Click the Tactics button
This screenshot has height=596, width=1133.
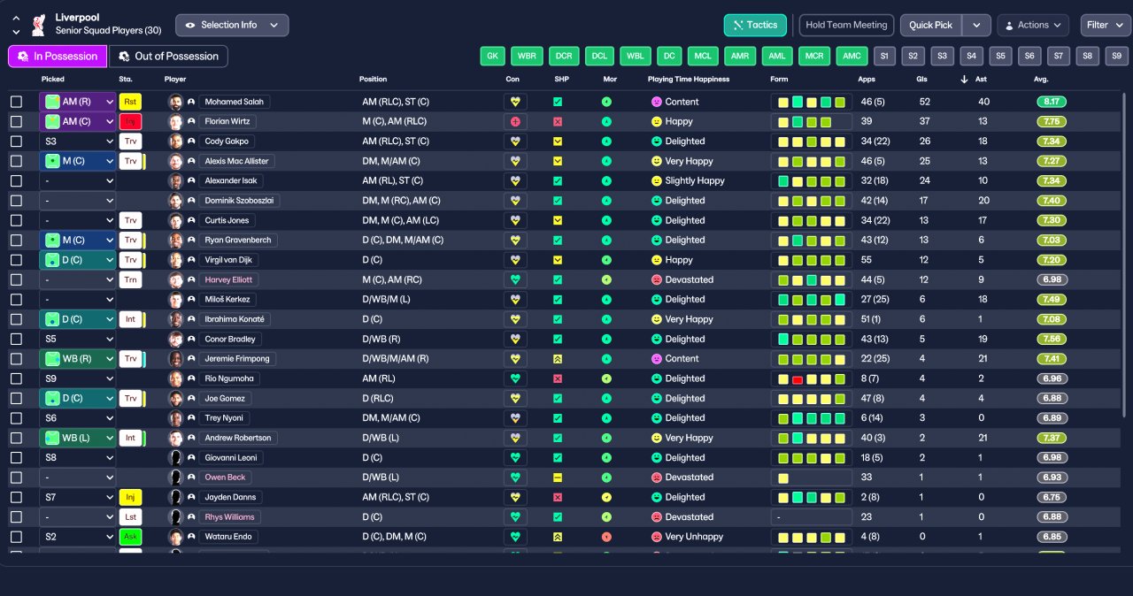pos(755,25)
